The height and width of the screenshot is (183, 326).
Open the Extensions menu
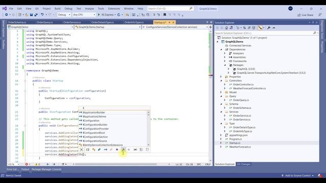pyautogui.click(x=114, y=9)
